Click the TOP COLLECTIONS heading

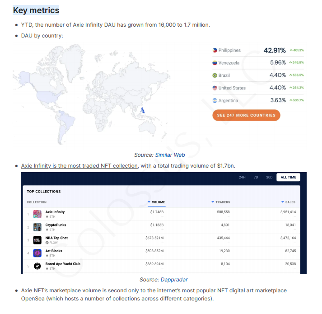[44, 192]
